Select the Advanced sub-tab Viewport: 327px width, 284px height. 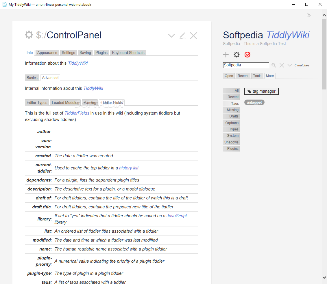tap(50, 78)
